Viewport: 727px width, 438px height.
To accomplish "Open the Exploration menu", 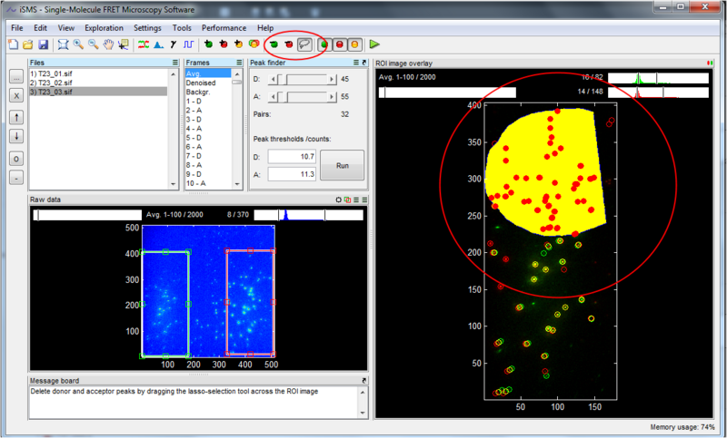I will [103, 28].
